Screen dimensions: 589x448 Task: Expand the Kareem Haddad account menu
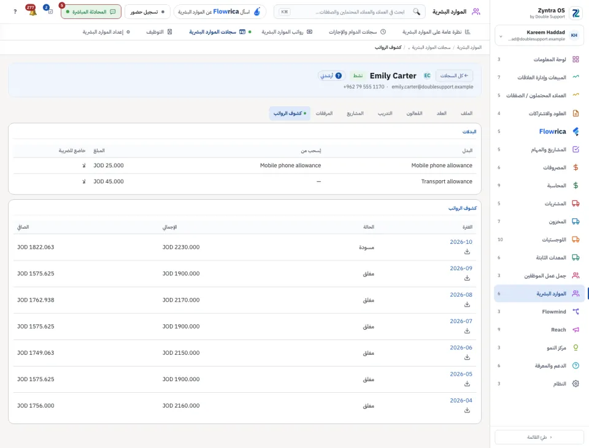pyautogui.click(x=539, y=36)
